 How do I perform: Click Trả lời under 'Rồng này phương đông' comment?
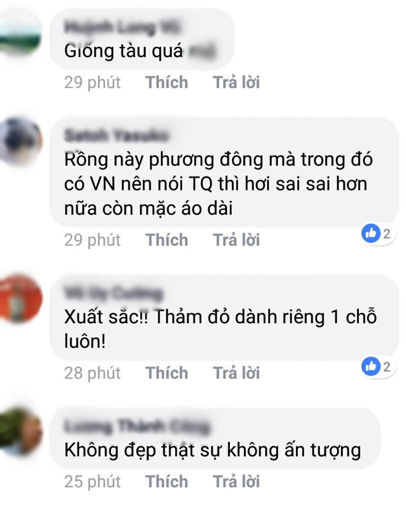(236, 240)
